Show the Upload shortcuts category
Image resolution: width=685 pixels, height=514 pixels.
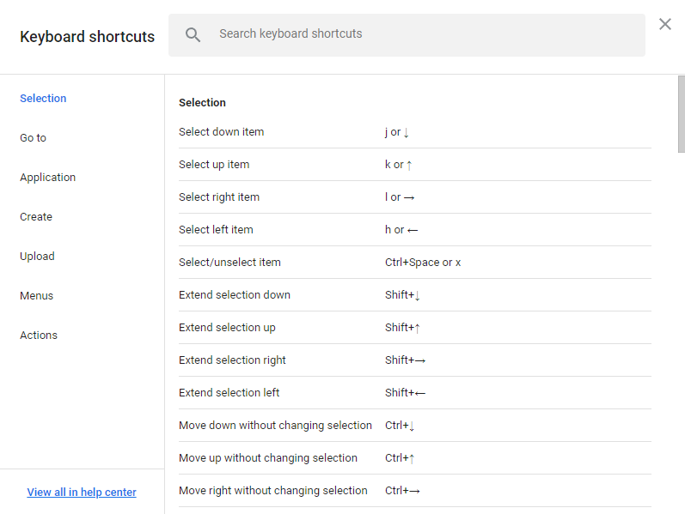[x=37, y=256]
